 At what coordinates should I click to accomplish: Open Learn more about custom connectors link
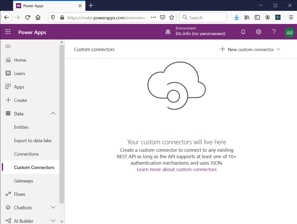point(177,170)
